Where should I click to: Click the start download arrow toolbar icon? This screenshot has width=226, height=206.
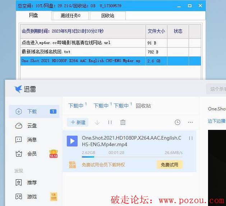(97, 122)
